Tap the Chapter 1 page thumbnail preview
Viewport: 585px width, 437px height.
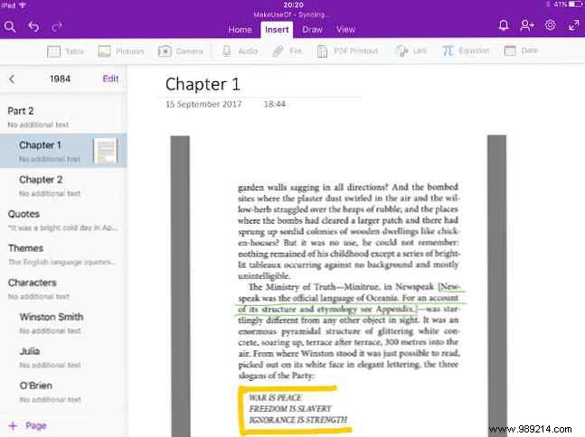(x=105, y=151)
